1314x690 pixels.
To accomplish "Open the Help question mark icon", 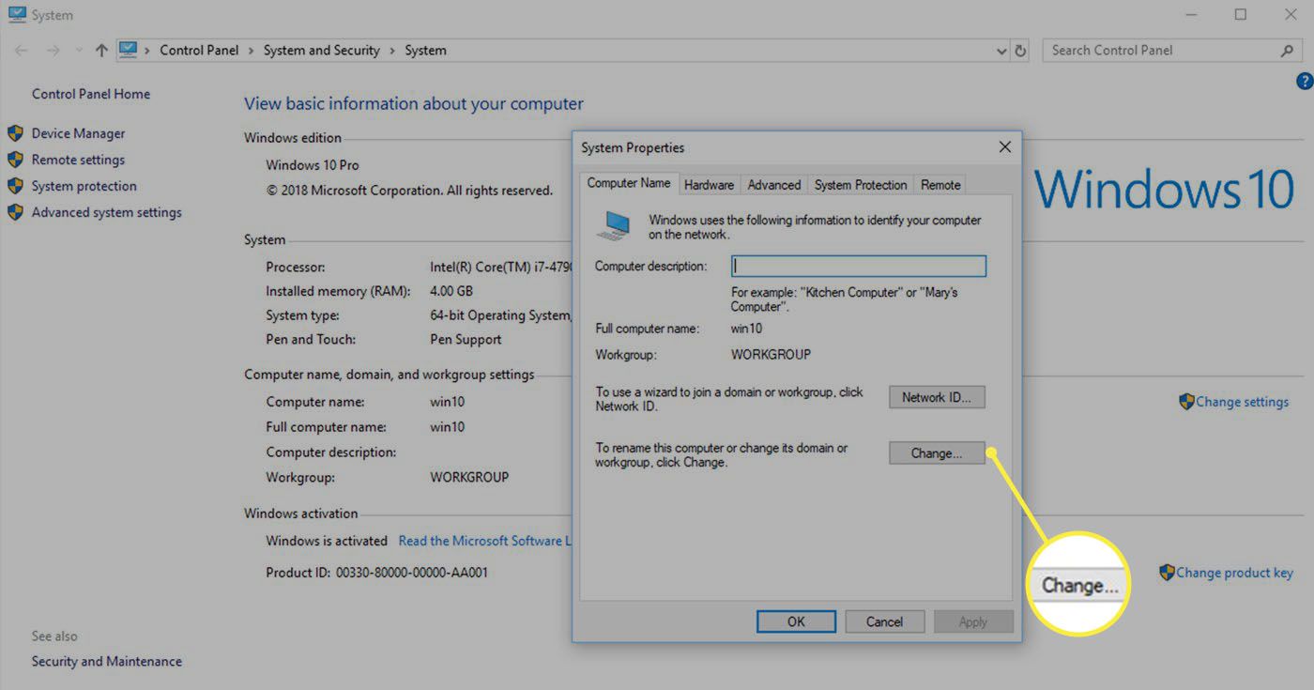I will [x=1305, y=83].
